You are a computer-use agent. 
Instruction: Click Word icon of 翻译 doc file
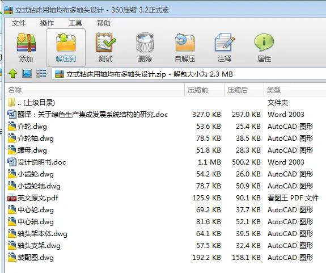point(12,114)
